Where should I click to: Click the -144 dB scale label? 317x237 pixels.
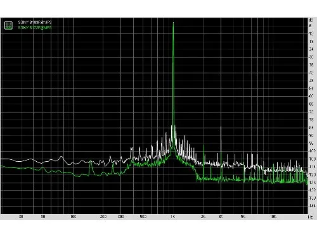[311, 205]
